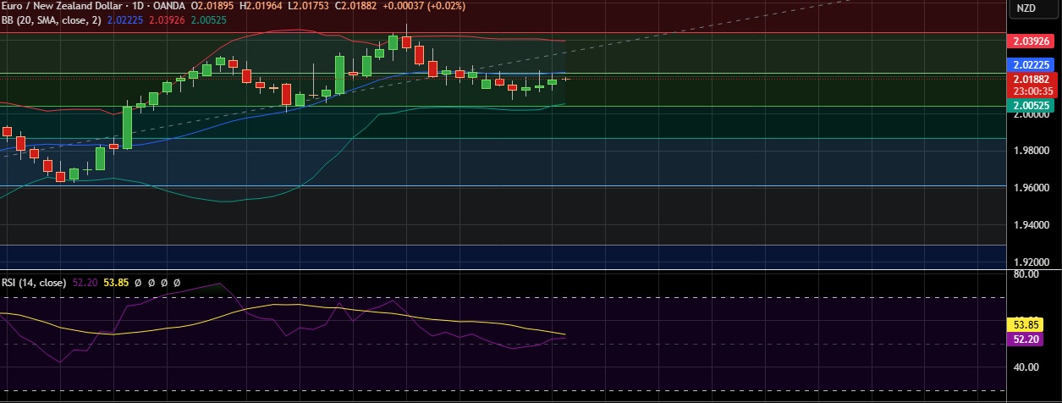Click the 40.00 RSI axis label
The height and width of the screenshot is (403, 1062).
[x=1026, y=367]
